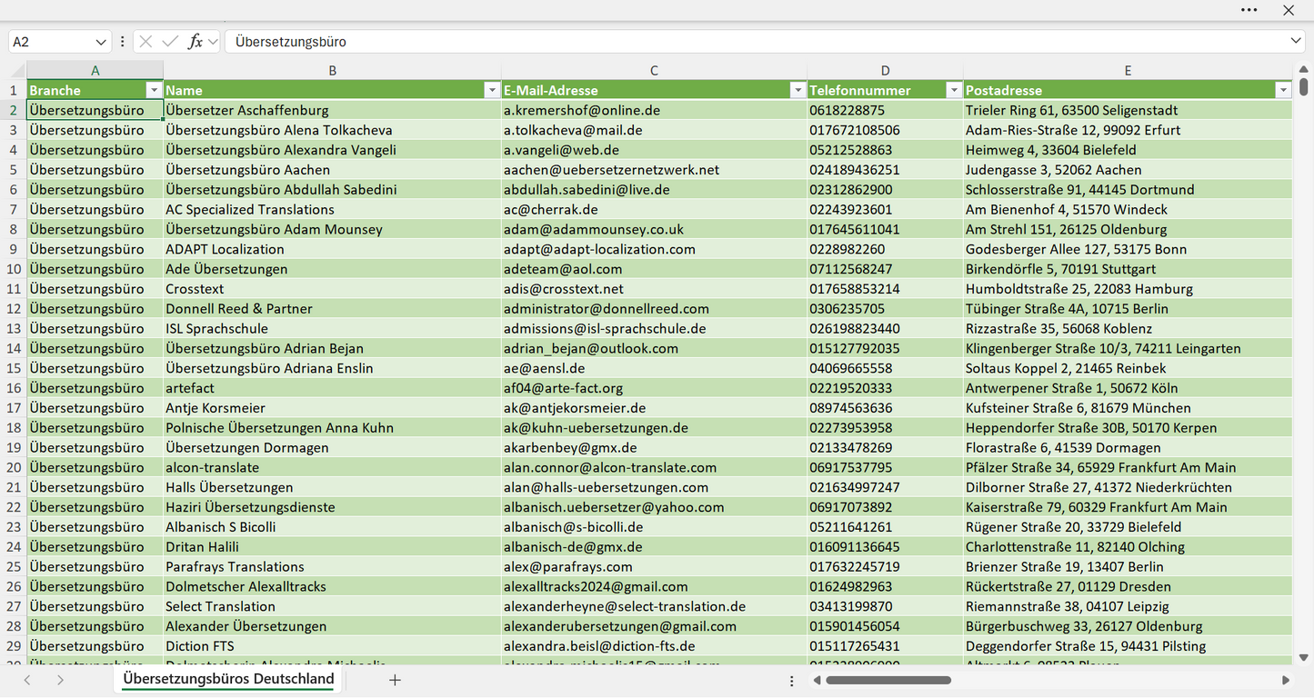Viewport: 1314px width, 698px height.
Task: Select address Riemannstraße 38, 04107 Leipzig
Action: (1128, 606)
